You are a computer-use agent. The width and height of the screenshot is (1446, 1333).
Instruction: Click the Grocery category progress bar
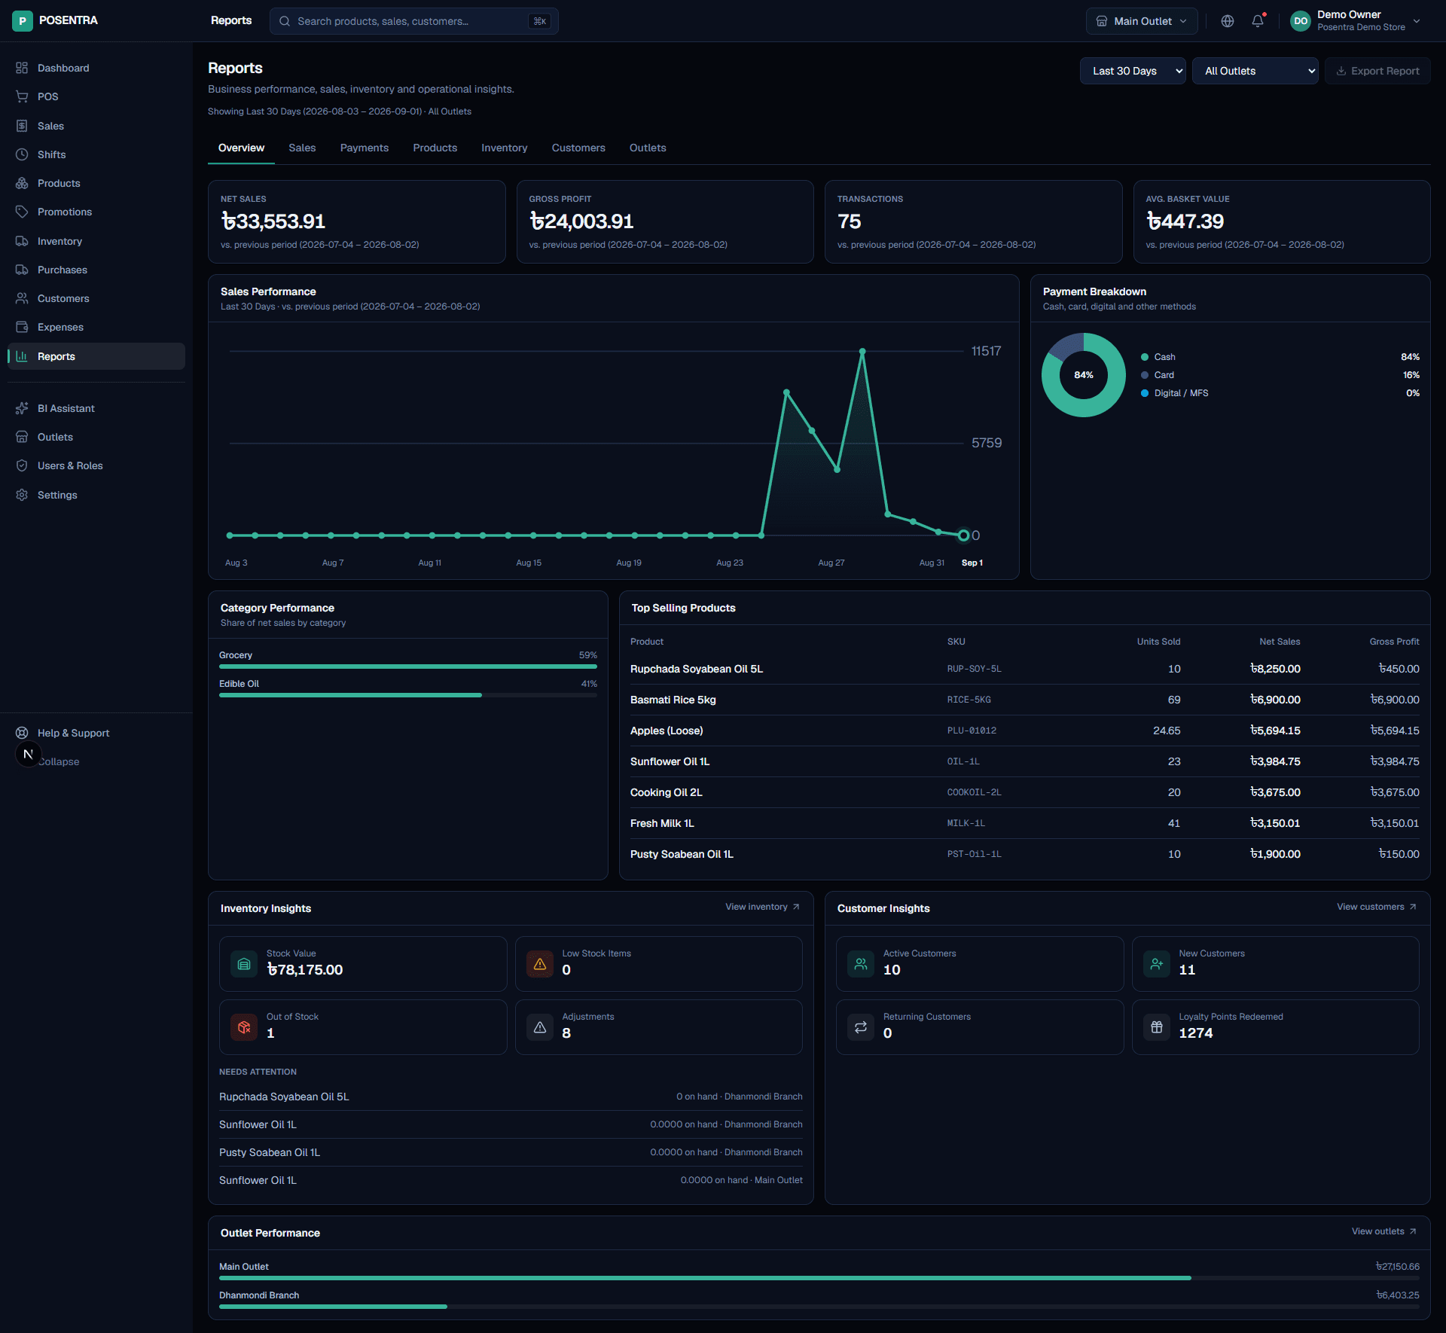pyautogui.click(x=408, y=666)
